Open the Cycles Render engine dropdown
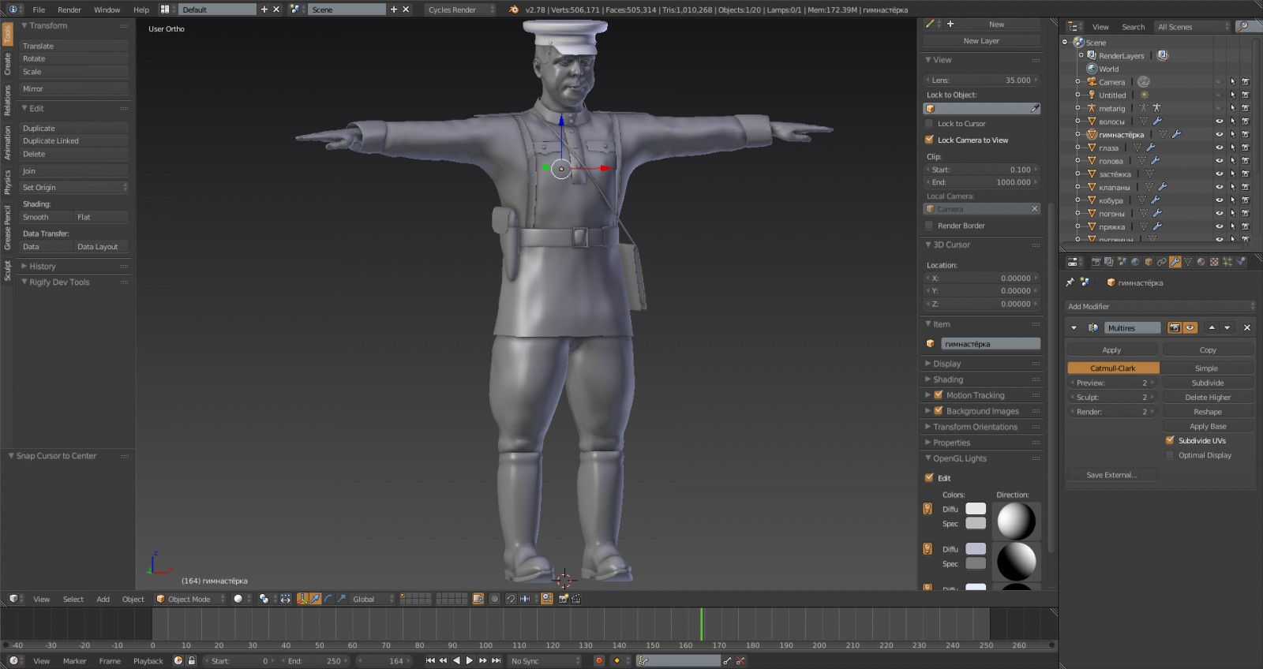 pyautogui.click(x=460, y=9)
